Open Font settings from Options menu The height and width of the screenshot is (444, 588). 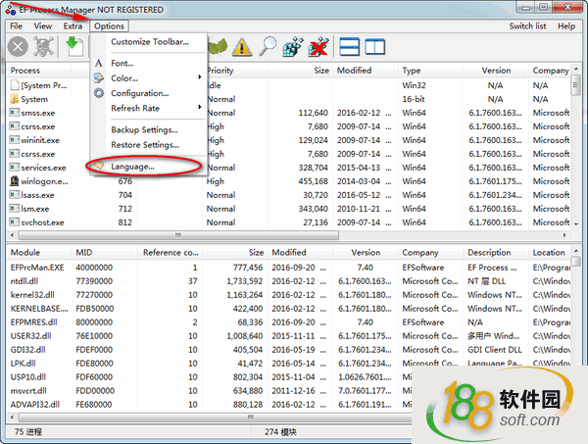pyautogui.click(x=122, y=63)
